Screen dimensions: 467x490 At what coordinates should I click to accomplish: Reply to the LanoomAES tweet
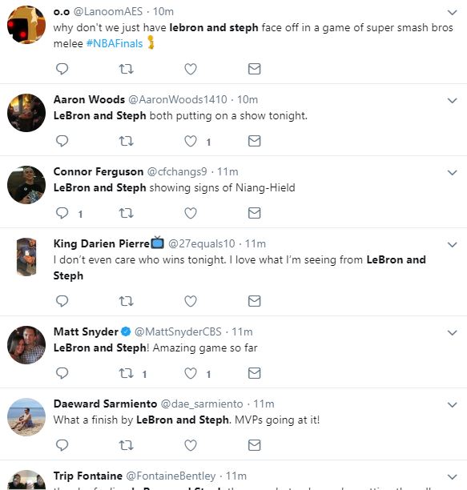coord(62,69)
